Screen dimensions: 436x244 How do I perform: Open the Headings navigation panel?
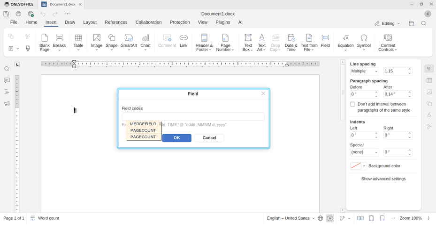pyautogui.click(x=7, y=92)
